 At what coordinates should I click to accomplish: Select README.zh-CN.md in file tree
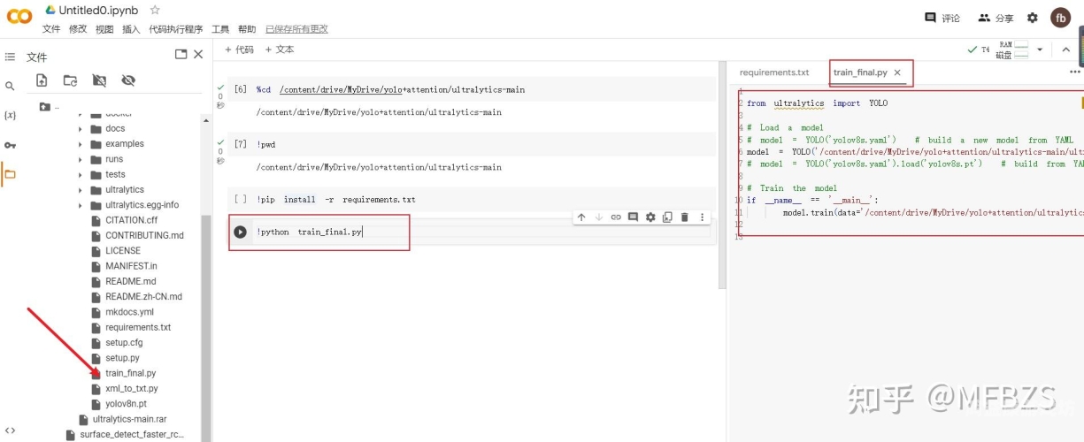pyautogui.click(x=143, y=296)
